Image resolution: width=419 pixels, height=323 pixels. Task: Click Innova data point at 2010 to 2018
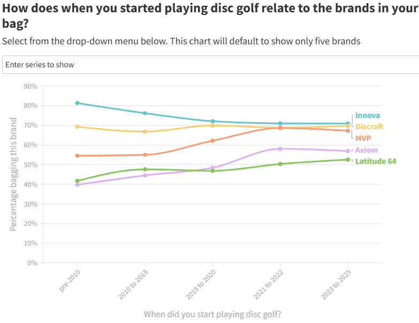[145, 113]
